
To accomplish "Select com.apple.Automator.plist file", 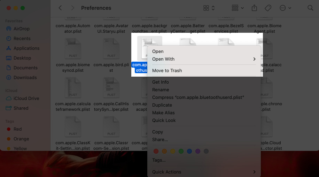I will 73,29.
